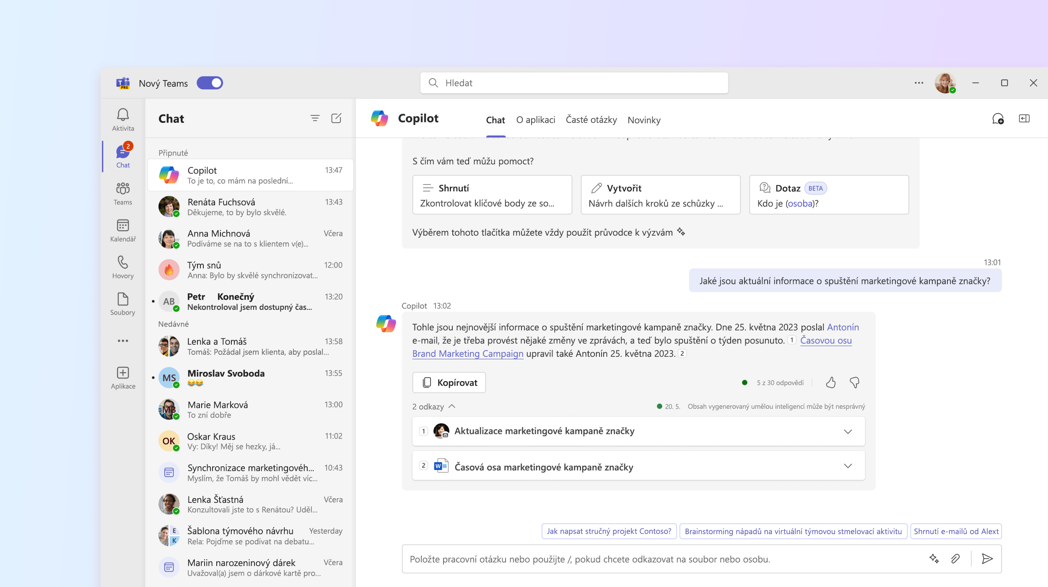1048x587 pixels.
Task: Click the Word document icon for Časová osa
Action: coord(441,466)
